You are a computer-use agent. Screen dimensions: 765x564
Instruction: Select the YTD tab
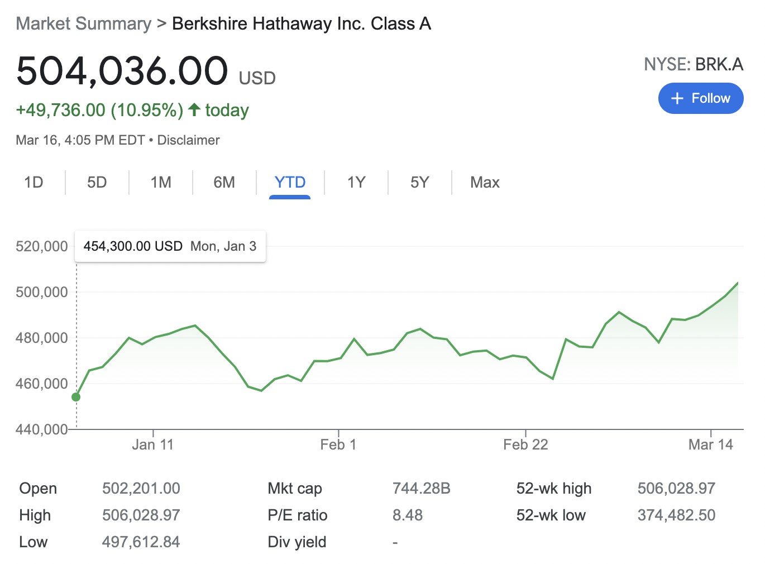tap(290, 183)
